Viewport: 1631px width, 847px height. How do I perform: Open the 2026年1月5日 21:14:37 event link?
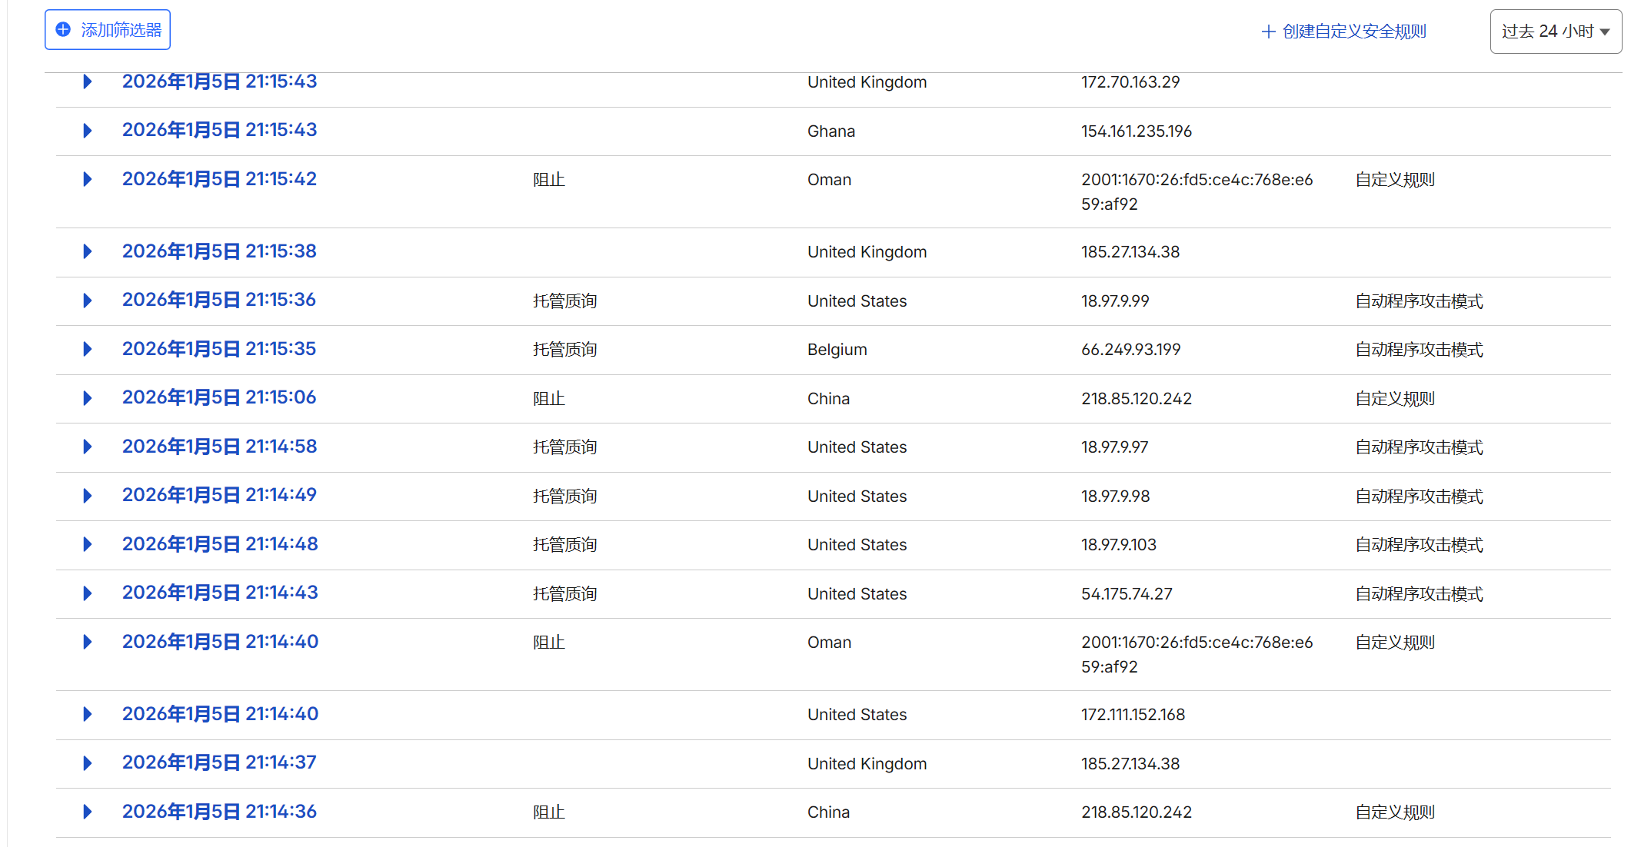[x=219, y=762]
